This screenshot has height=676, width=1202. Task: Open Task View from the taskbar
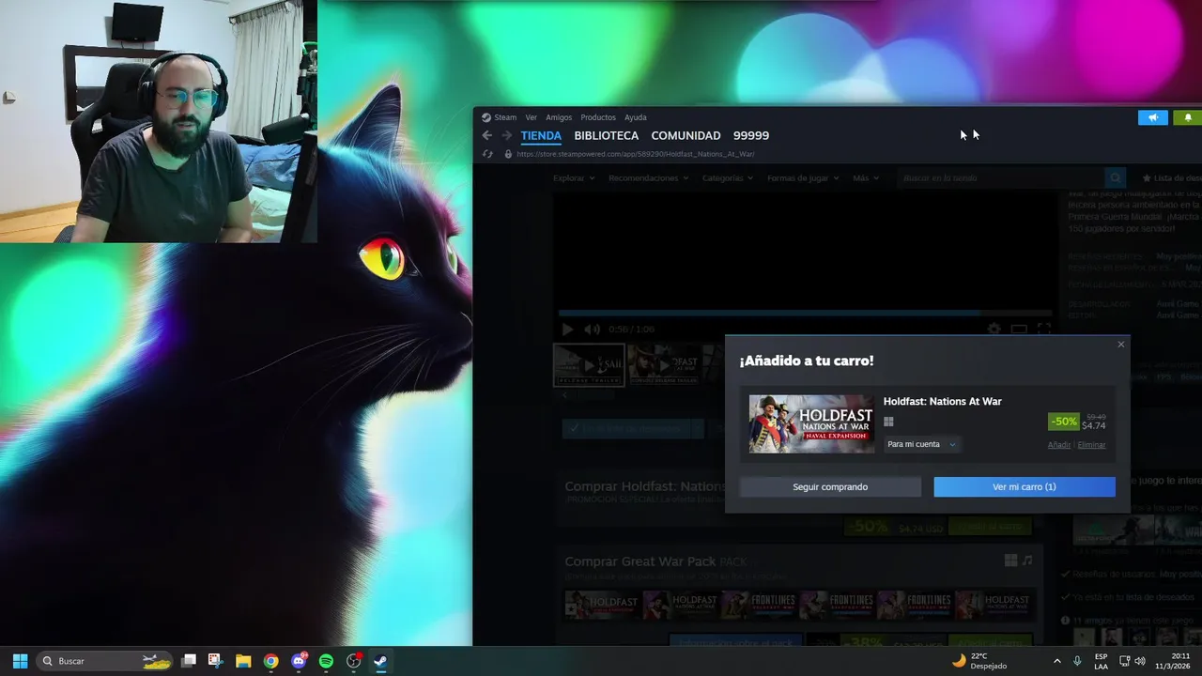coord(189,661)
